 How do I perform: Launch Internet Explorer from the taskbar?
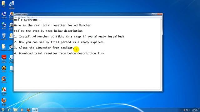click(x=9, y=110)
